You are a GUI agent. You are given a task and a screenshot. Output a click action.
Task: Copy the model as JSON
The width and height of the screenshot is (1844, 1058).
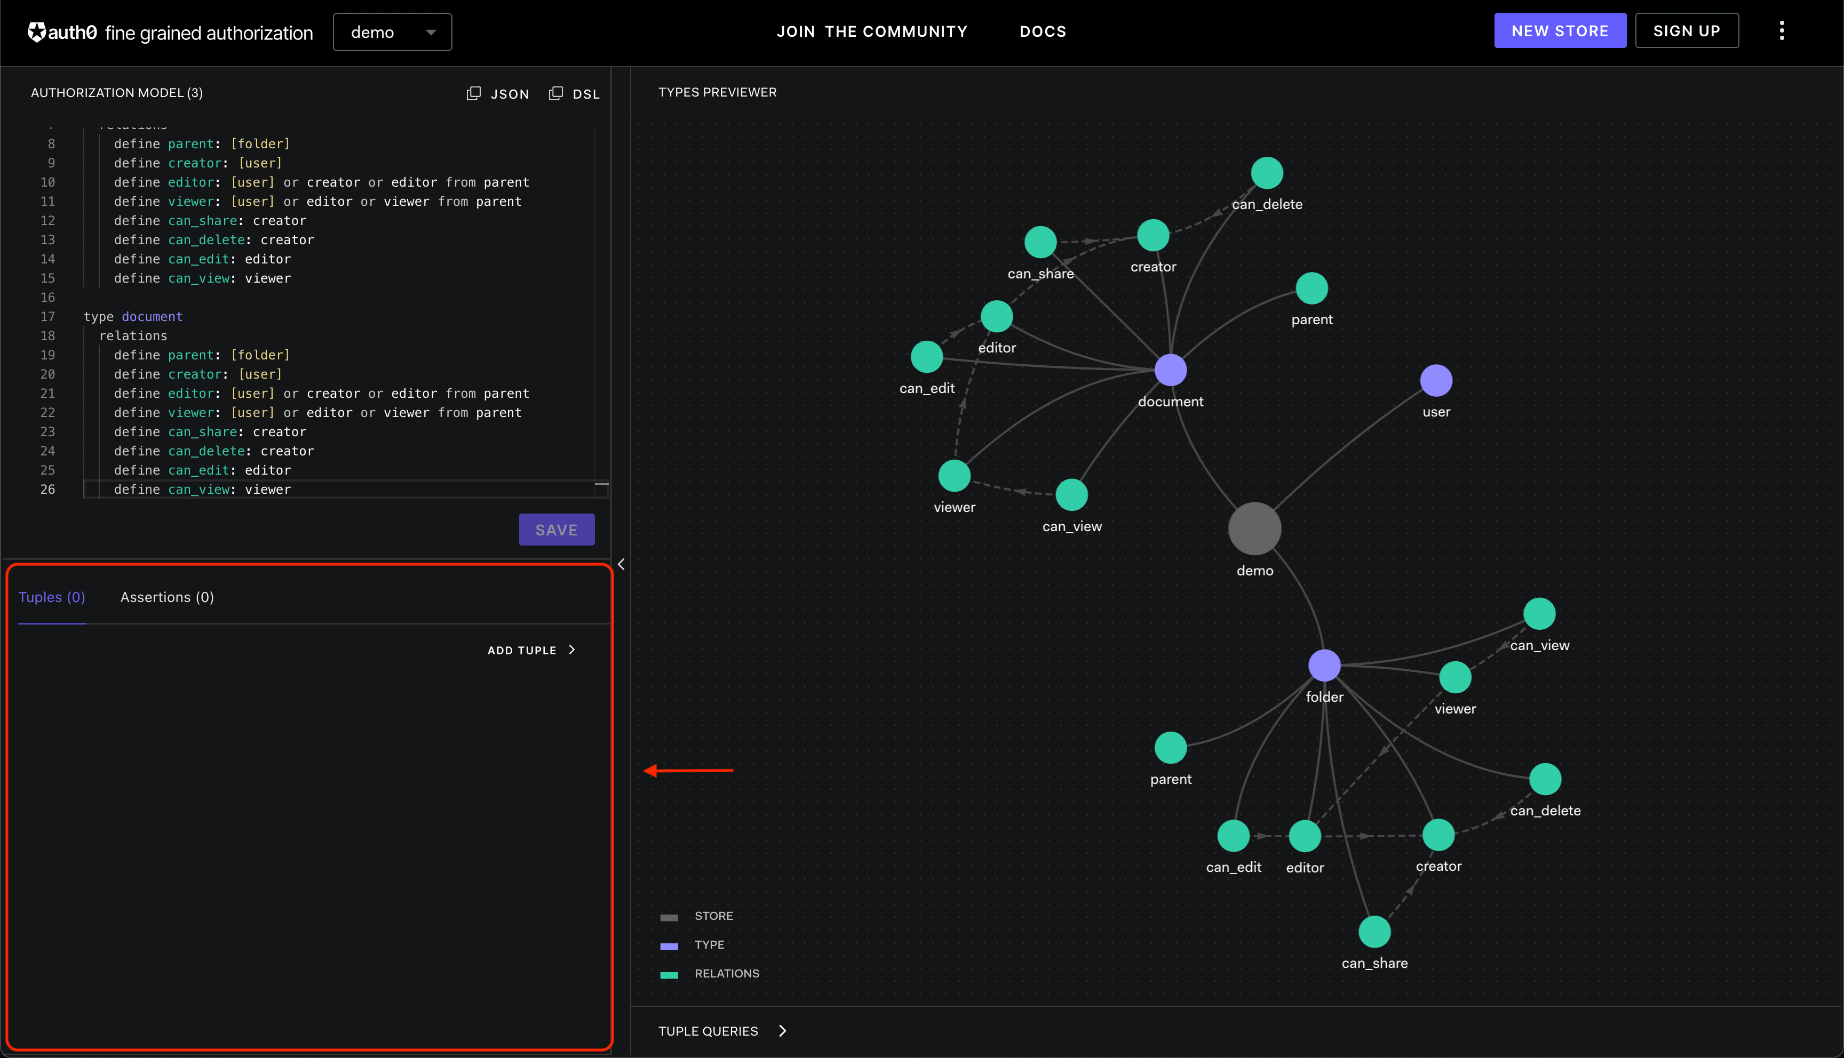498,94
